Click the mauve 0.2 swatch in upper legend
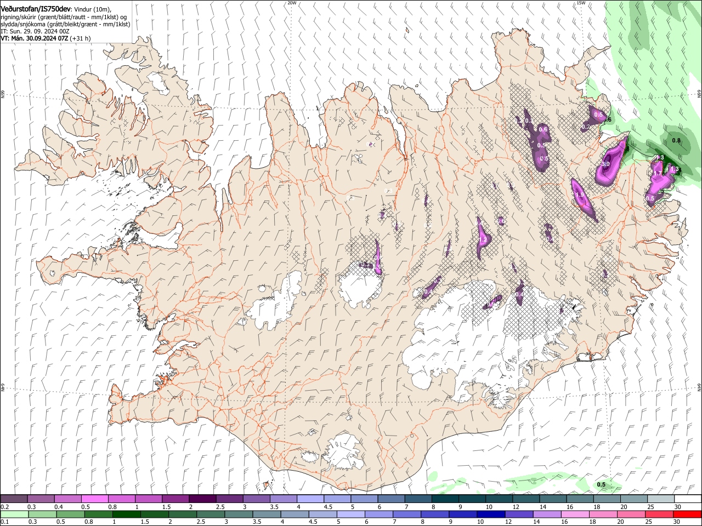 [x=14, y=499]
